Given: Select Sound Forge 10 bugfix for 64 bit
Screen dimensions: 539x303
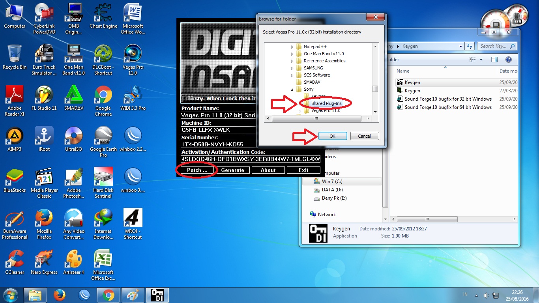Looking at the screenshot, I should [x=448, y=107].
